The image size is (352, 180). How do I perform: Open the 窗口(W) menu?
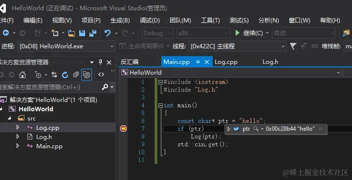tap(300, 20)
